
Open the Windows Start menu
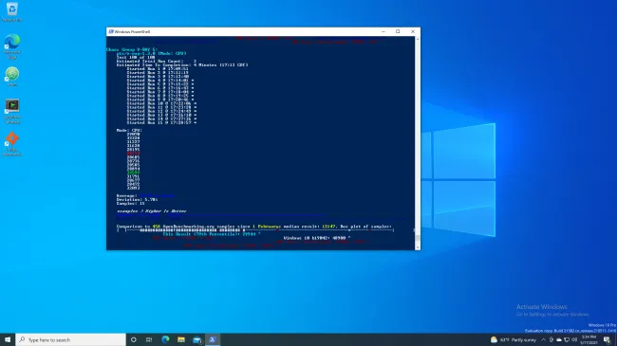[x=8, y=339]
